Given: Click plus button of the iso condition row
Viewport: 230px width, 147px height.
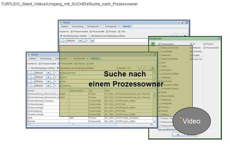Looking at the screenshot, I should pos(33,81).
